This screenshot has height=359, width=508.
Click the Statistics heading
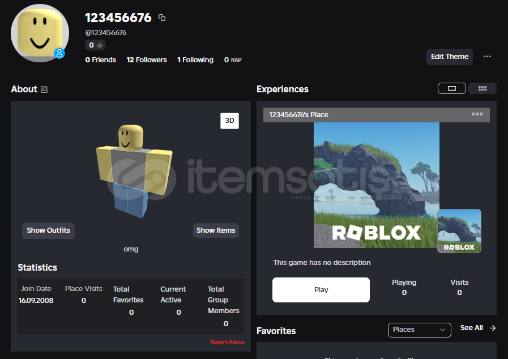37,267
